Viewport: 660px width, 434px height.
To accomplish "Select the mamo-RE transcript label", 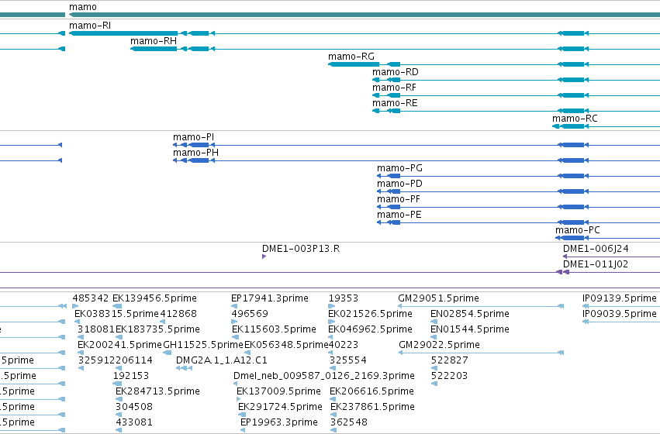I will (395, 103).
